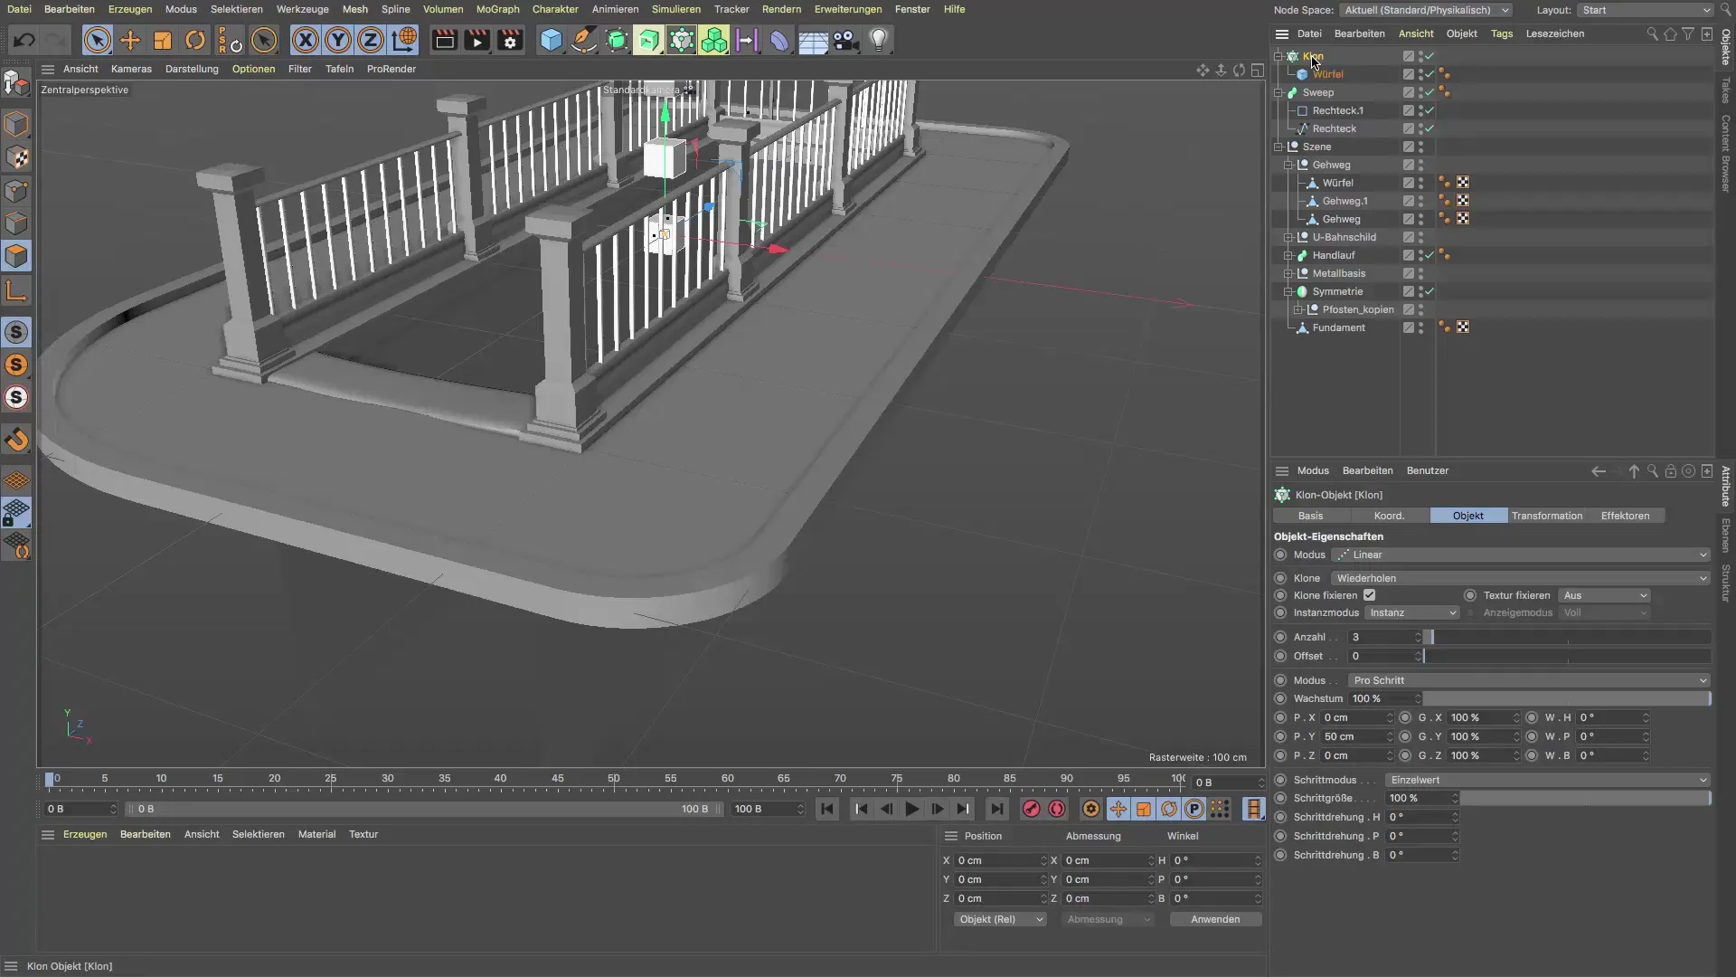Screen dimensions: 1736x977
Task: Click the Volumen menu item
Action: 441,8
